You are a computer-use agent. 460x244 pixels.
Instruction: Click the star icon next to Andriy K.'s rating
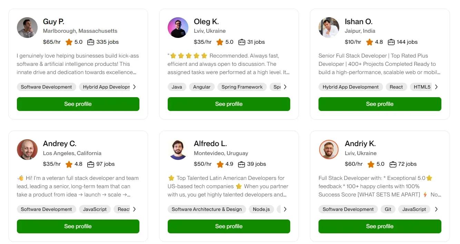tap(371, 164)
